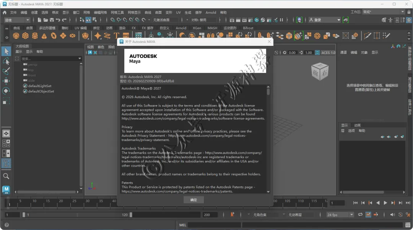Select defaultLightSet in the Outliner
This screenshot has height=230, width=413.
pyautogui.click(x=39, y=86)
